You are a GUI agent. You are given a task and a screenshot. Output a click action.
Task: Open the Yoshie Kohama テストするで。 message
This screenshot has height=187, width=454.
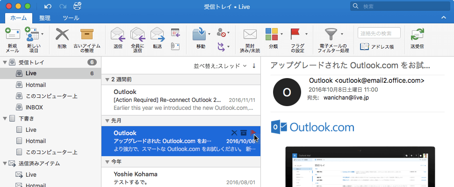(181, 178)
